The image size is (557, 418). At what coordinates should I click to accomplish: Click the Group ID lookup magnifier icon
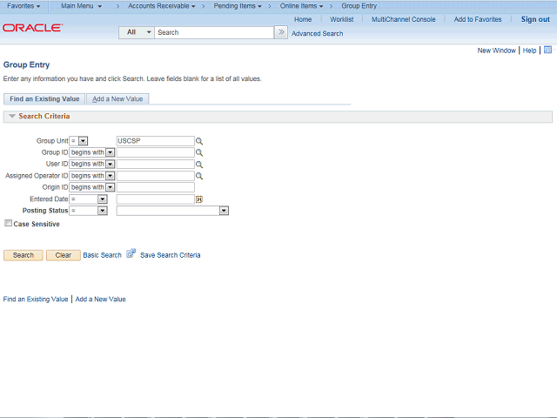pyautogui.click(x=199, y=152)
